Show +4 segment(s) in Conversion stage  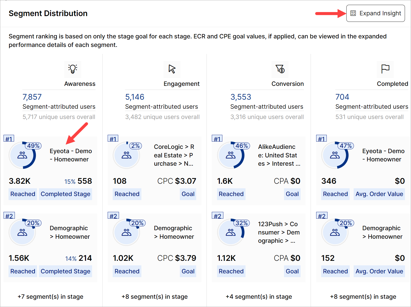pos(259,297)
